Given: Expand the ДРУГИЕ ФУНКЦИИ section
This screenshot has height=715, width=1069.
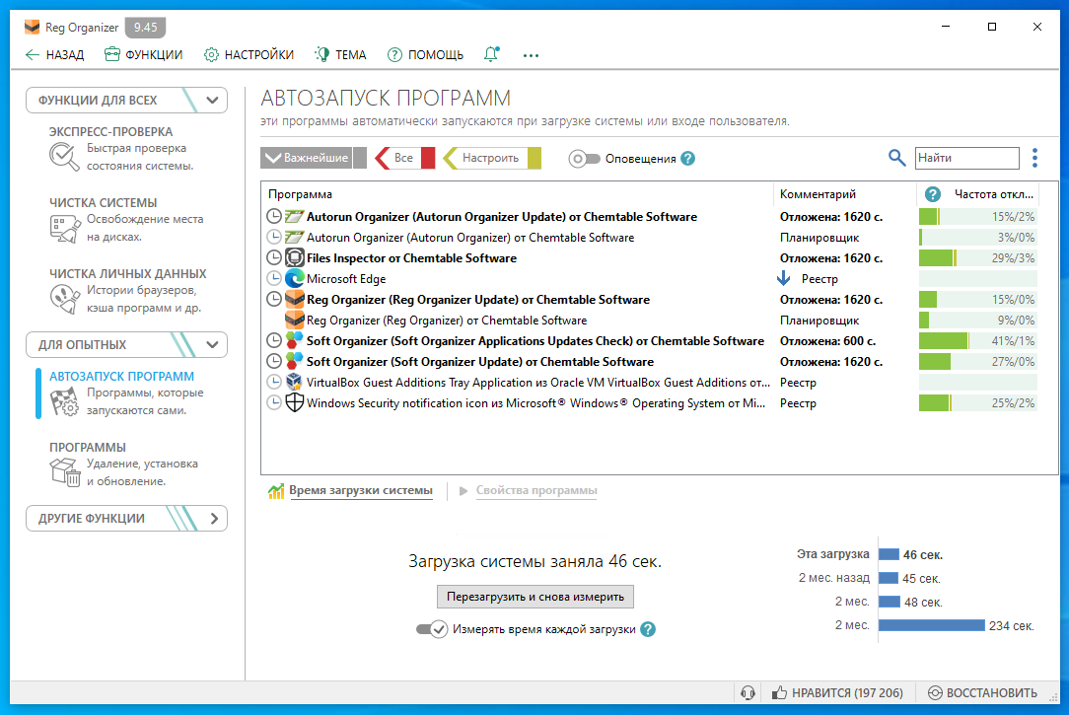Looking at the screenshot, I should click(213, 519).
